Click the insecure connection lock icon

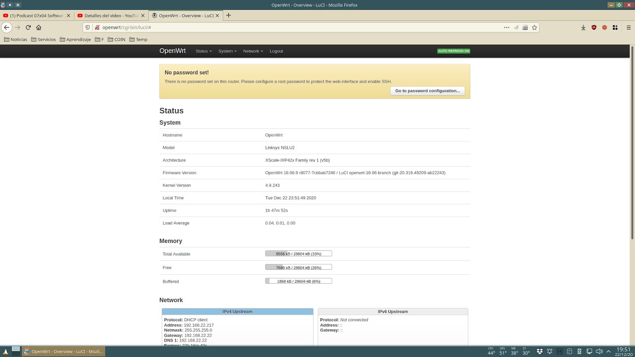[x=97, y=27]
